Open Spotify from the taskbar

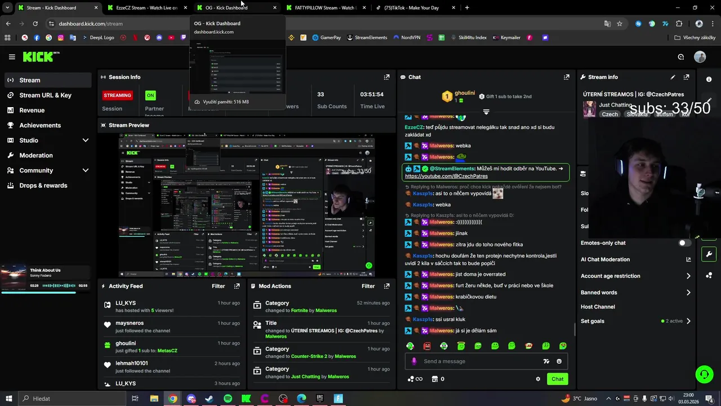pyautogui.click(x=228, y=399)
